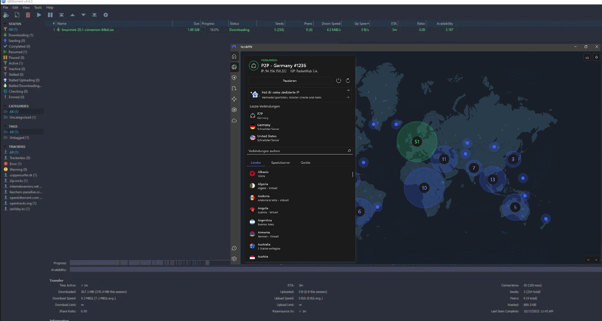Open Edit menu in qBittorrent
Viewport: 602px width, 321px height.
(15, 7)
